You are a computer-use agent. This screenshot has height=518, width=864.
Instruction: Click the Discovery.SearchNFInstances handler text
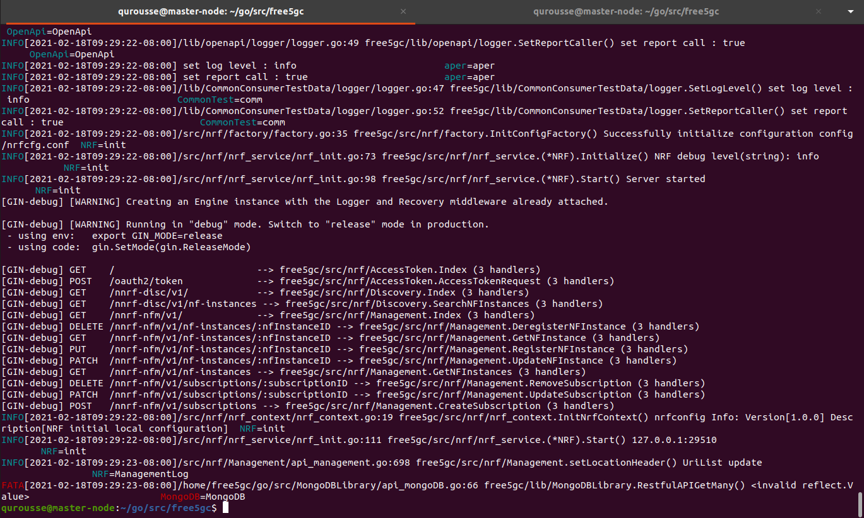point(453,304)
